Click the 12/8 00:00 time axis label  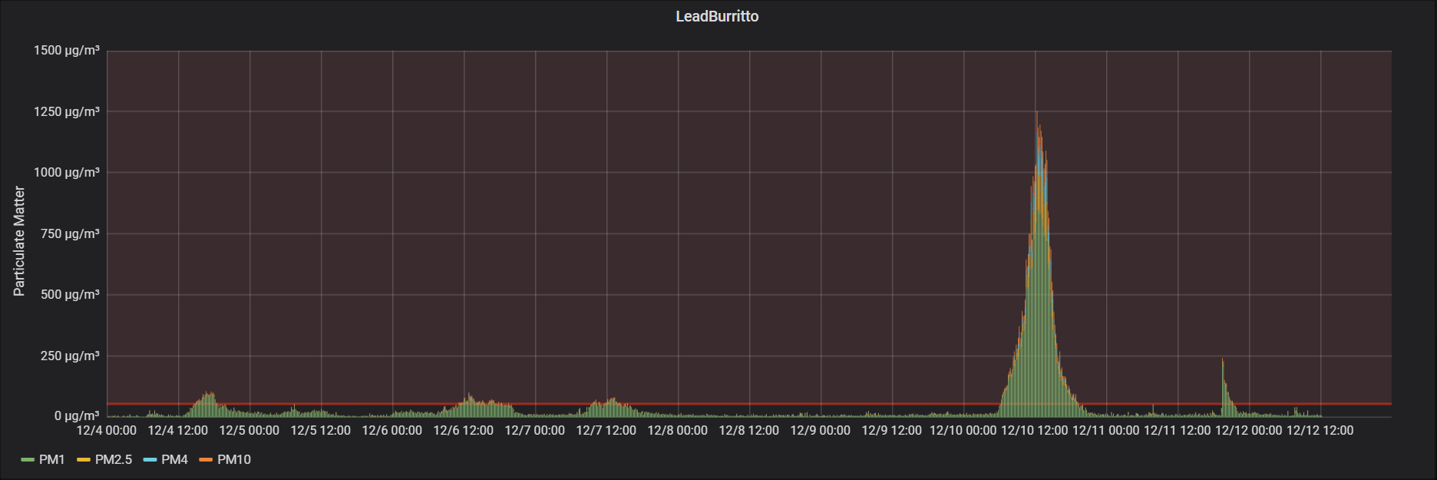coord(677,430)
